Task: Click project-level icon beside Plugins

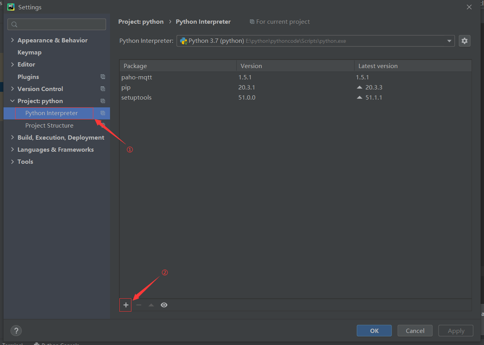Action: [x=103, y=77]
